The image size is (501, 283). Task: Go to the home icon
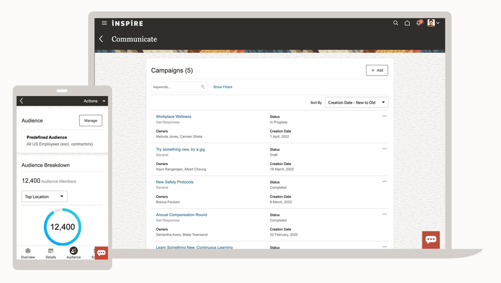pyautogui.click(x=407, y=23)
